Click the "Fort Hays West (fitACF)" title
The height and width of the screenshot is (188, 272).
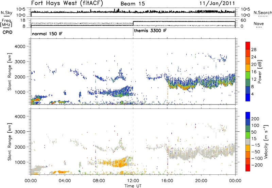pos(67,3)
